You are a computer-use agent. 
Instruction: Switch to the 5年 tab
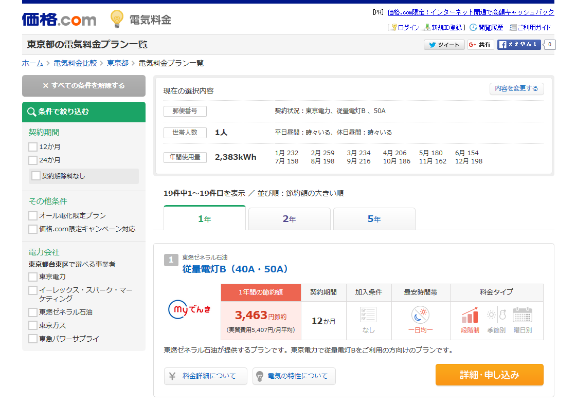click(x=374, y=219)
